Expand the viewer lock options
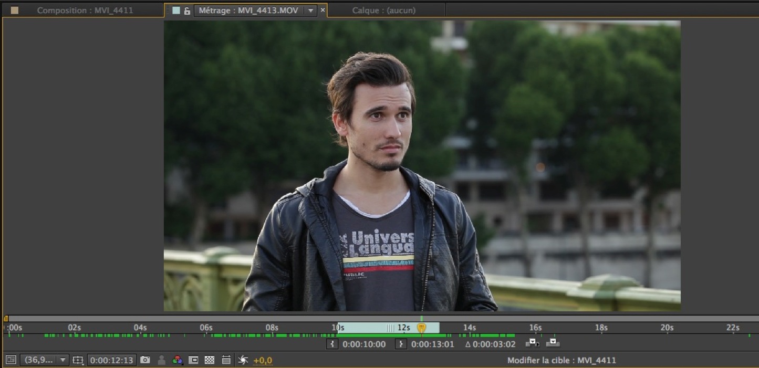 point(188,10)
